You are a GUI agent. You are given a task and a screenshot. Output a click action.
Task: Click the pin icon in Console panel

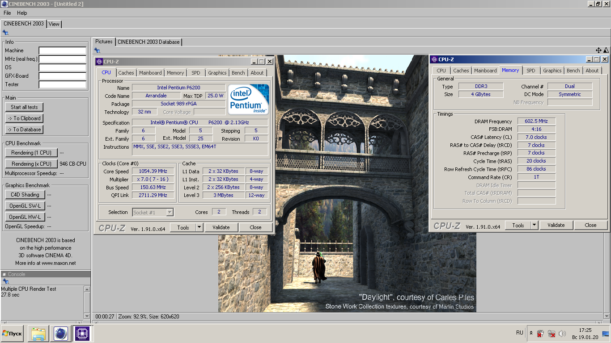click(x=5, y=281)
